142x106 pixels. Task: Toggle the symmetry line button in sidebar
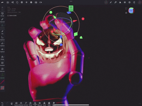point(2,82)
